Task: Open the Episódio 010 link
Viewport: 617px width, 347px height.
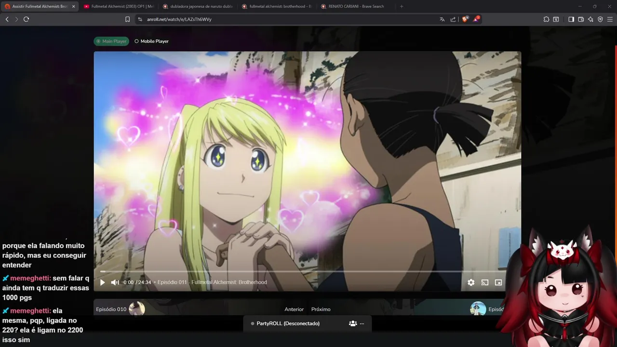Action: [111, 309]
